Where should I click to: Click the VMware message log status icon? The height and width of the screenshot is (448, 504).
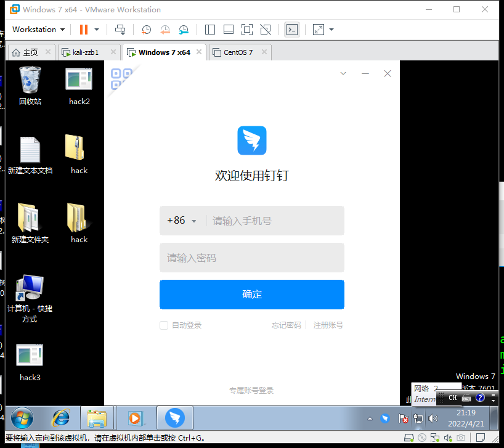tap(481, 438)
